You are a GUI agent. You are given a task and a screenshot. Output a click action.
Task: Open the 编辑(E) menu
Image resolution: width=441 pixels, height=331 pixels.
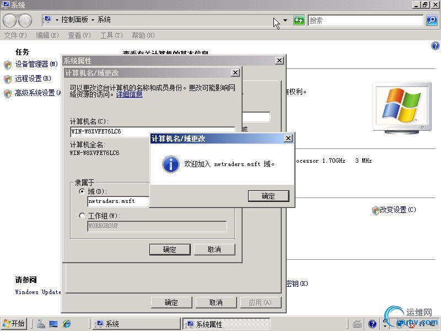[x=47, y=35]
